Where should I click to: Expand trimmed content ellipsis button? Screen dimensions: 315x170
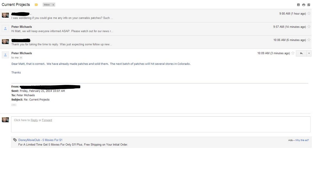(x=14, y=105)
